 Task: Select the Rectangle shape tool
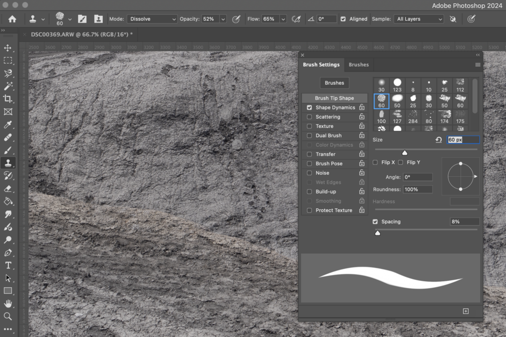pyautogui.click(x=8, y=291)
